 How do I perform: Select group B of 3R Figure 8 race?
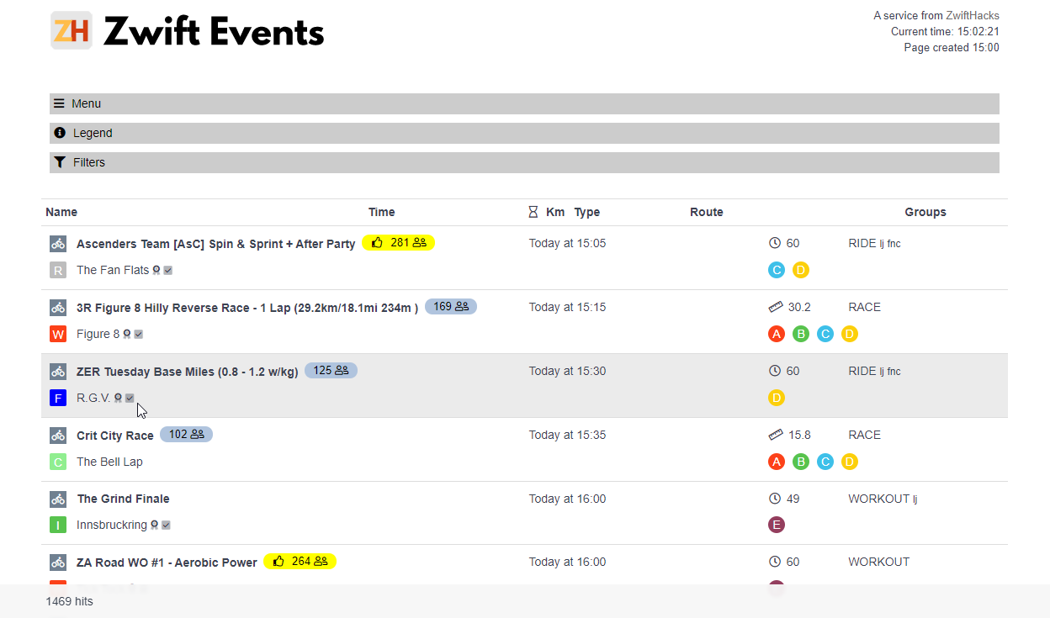click(x=801, y=334)
